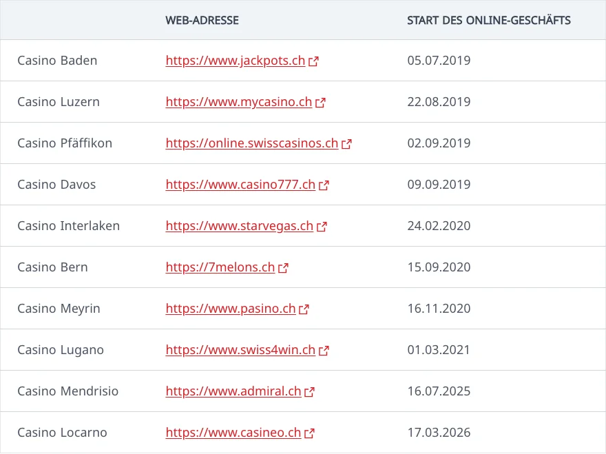Click the WEB-ADRESSE column header
606x454 pixels.
pyautogui.click(x=202, y=20)
